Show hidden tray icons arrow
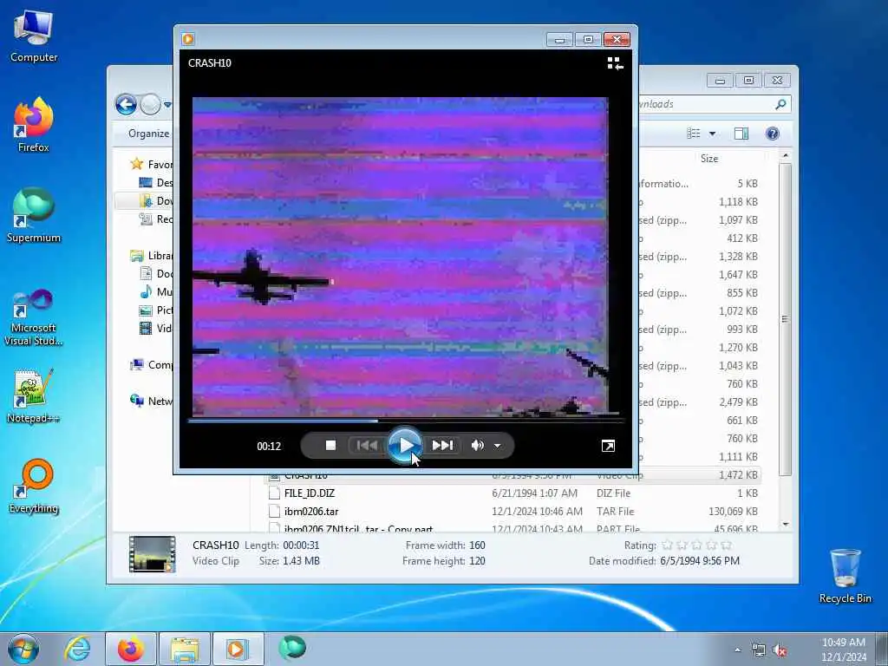Image resolution: width=888 pixels, height=666 pixels. pyautogui.click(x=737, y=650)
